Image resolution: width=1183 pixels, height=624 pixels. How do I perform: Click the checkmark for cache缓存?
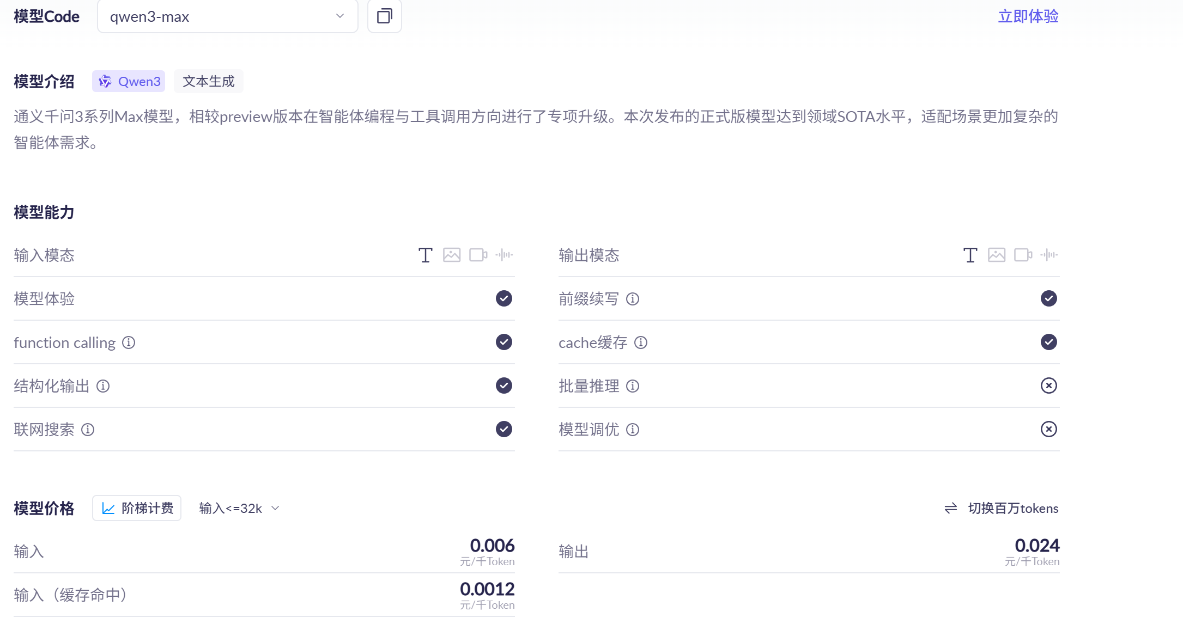(x=1049, y=342)
